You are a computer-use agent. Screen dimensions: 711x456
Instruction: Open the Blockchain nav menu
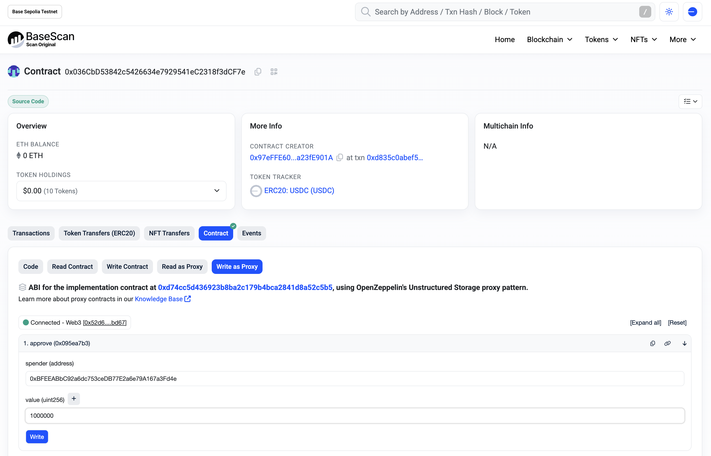549,39
